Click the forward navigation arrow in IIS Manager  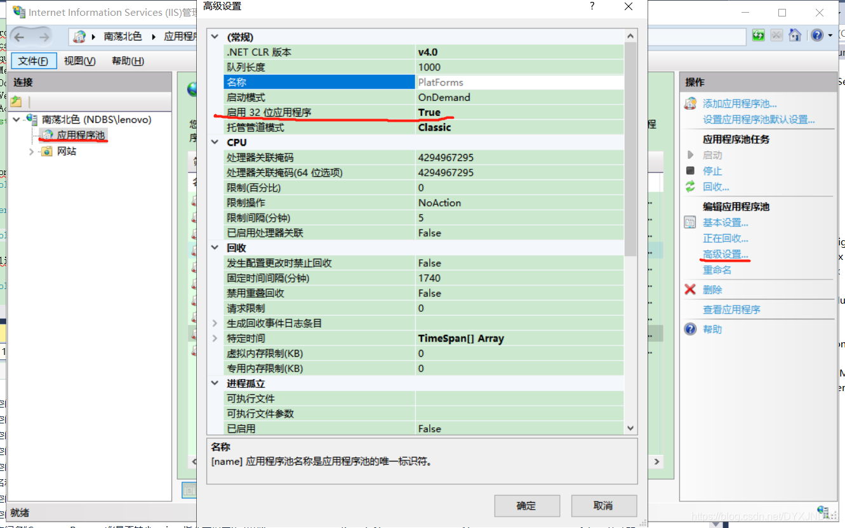tap(44, 37)
